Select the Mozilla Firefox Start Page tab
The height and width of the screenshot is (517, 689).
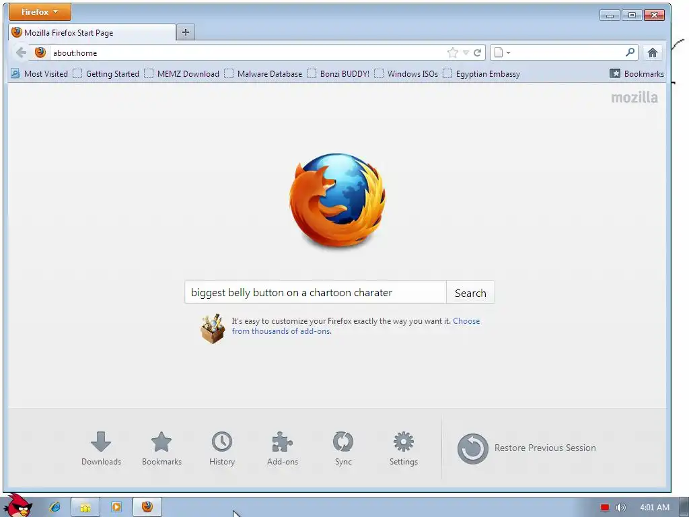point(92,32)
